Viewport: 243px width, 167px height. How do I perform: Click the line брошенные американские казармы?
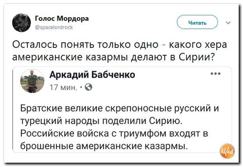104,146
